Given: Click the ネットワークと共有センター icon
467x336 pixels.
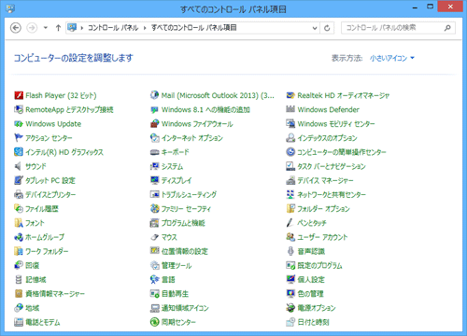Looking at the screenshot, I should tap(290, 195).
